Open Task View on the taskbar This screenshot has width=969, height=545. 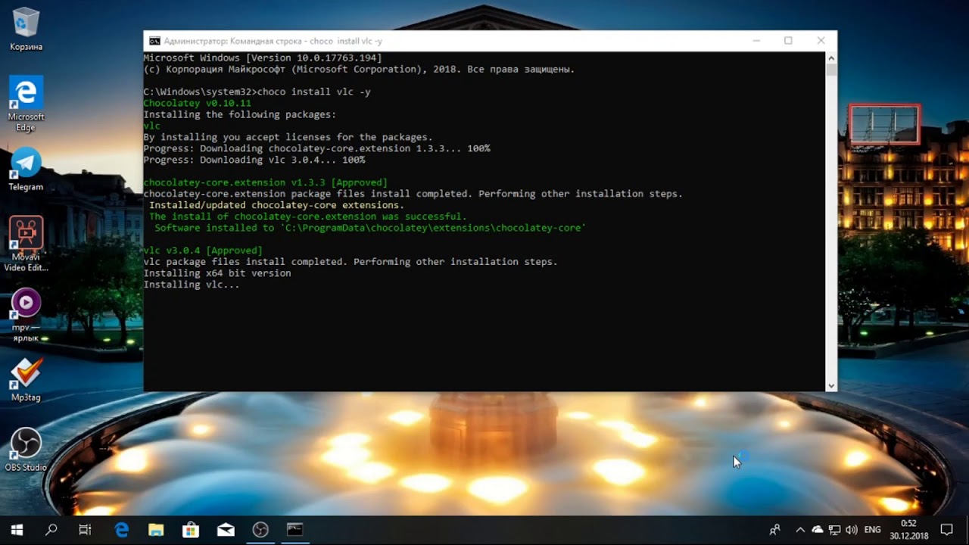(86, 530)
